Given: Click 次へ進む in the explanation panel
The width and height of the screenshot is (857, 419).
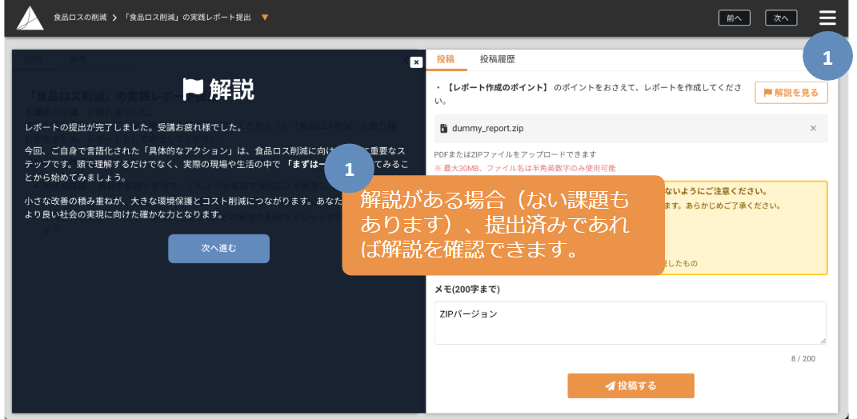Looking at the screenshot, I should click(x=218, y=249).
